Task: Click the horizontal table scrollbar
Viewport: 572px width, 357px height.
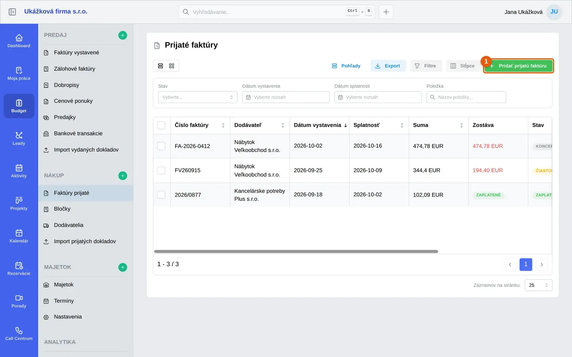Action: pos(296,251)
